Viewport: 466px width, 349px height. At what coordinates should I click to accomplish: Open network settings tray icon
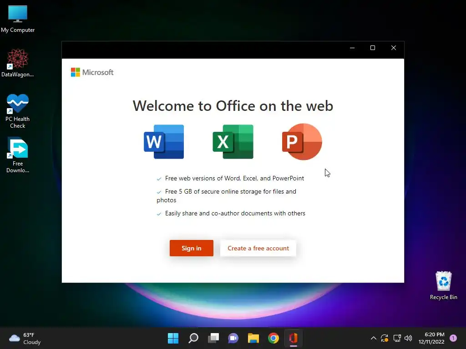(397, 338)
